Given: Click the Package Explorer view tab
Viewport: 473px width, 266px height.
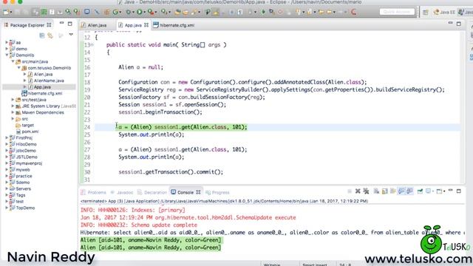Looking at the screenshot, I should 27,25.
